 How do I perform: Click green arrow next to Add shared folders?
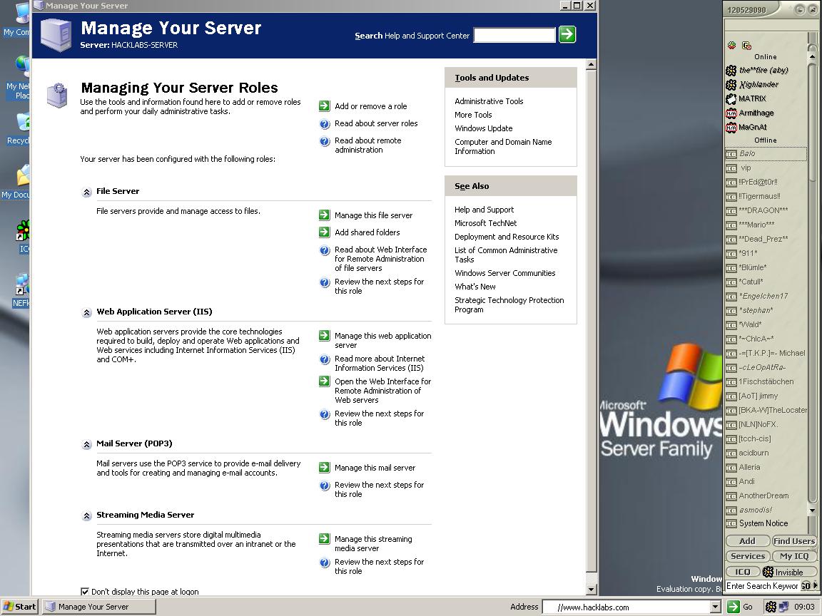(325, 232)
